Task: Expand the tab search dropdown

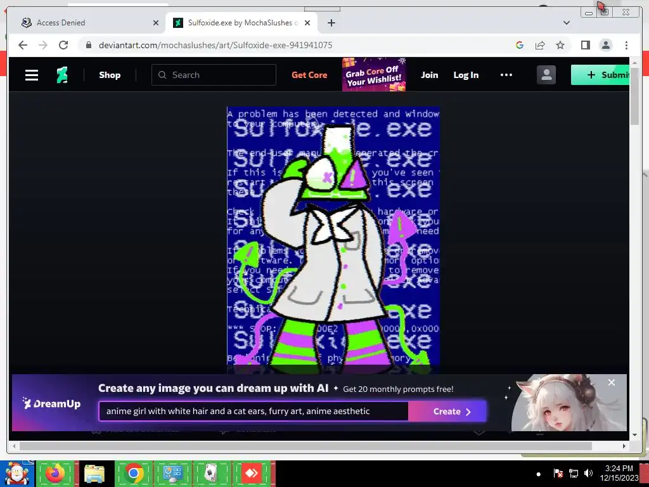Action: [567, 23]
